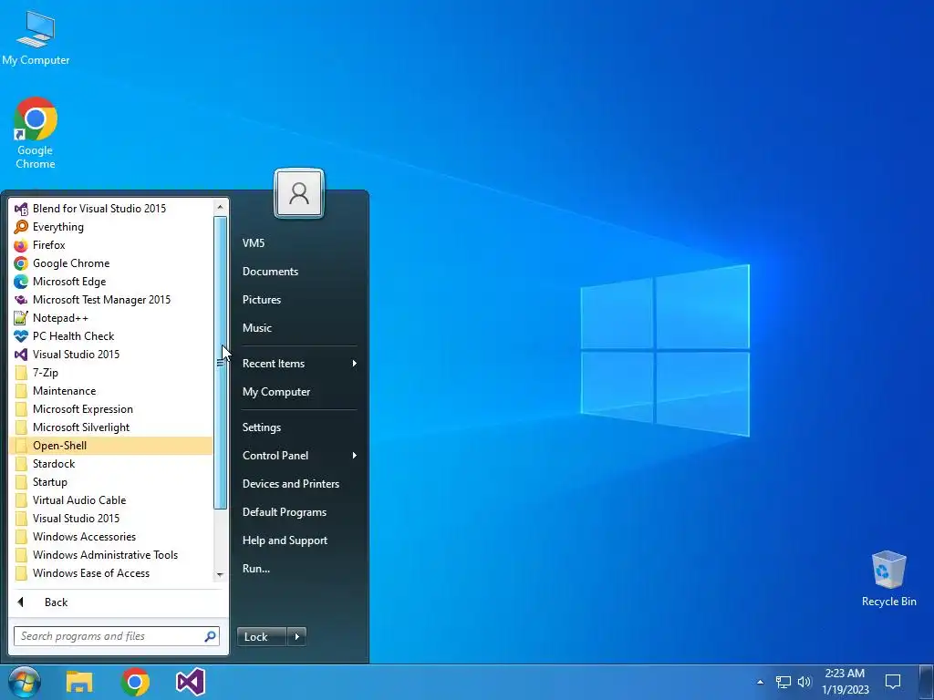The image size is (934, 700).
Task: Open File Explorer from the taskbar
Action: 79,682
